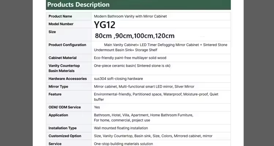Viewport: 274px width, 146px height.
Task: Click the Mirror Type label
Action: point(58,87)
